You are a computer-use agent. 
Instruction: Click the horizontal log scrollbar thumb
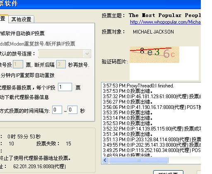[x=139, y=160]
